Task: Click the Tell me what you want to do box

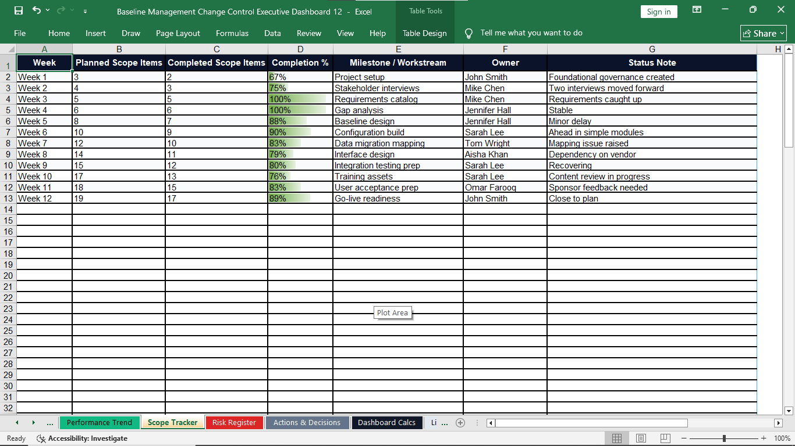Action: 531,33
